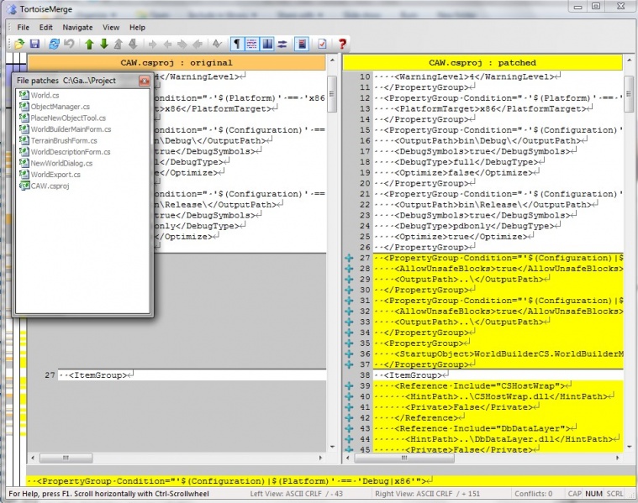
Task: Click the plus marker on line 39
Action: 349,386
